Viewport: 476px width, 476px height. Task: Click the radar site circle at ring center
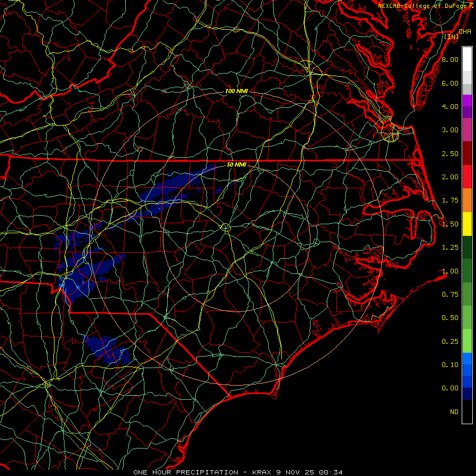(225, 227)
